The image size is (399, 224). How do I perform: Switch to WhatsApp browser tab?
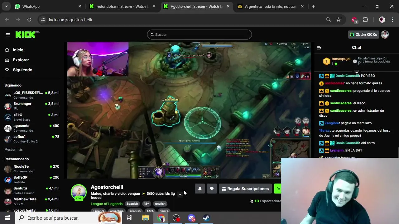coord(48,6)
